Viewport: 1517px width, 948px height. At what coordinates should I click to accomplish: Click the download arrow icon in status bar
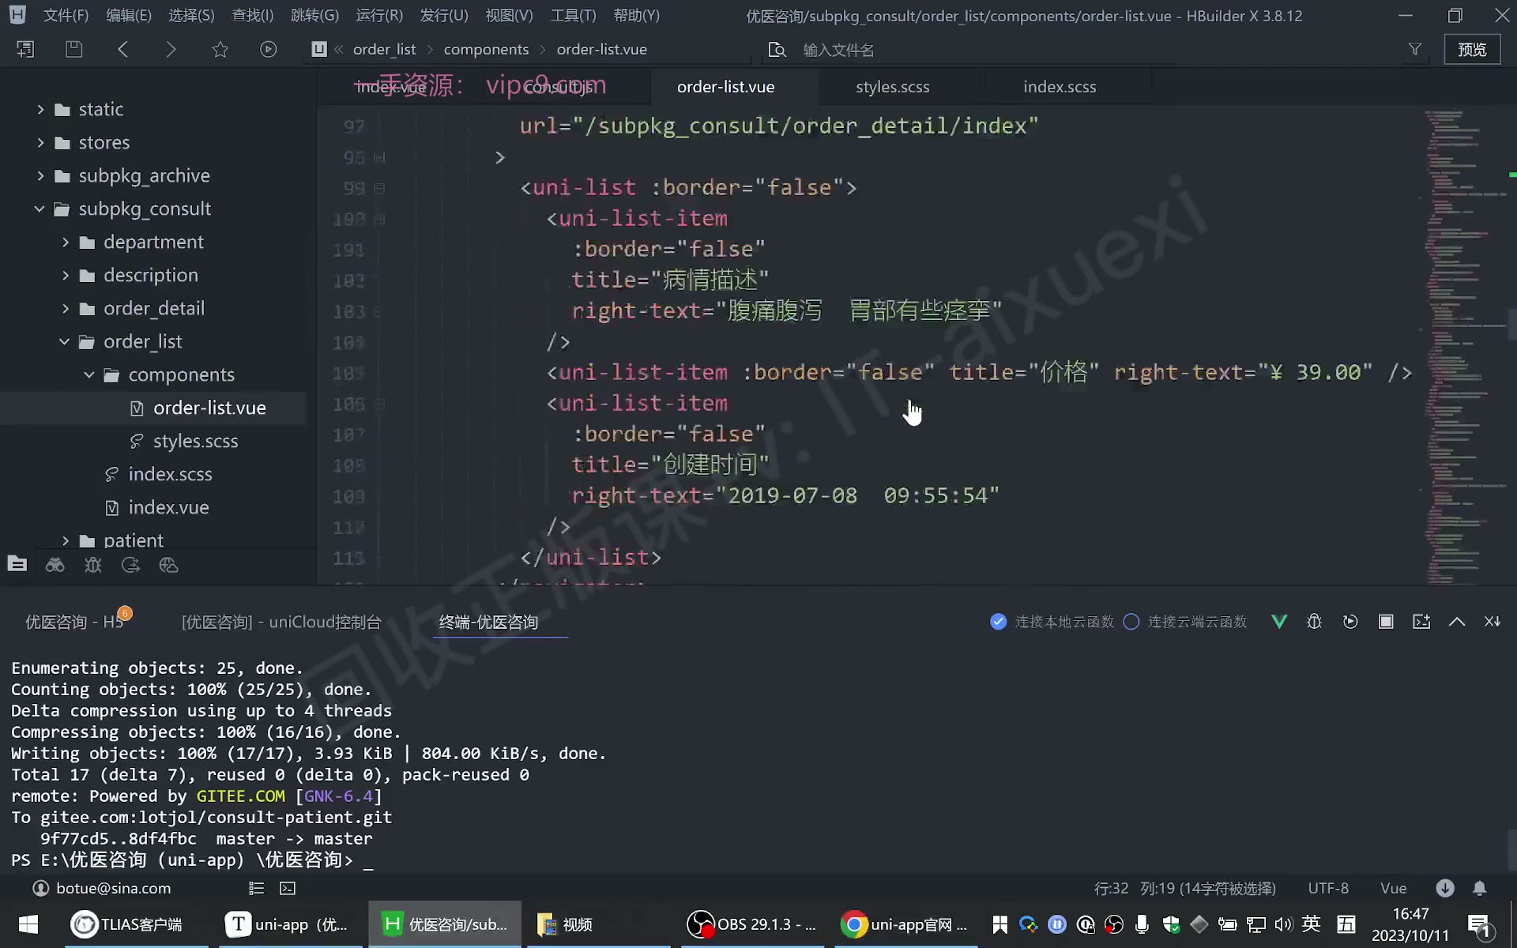(1445, 888)
